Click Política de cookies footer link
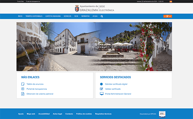This screenshot has height=119, width=193. click(84, 114)
